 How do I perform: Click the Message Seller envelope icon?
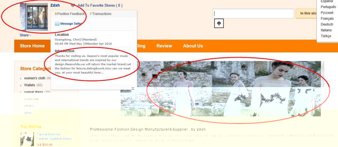coord(57,24)
